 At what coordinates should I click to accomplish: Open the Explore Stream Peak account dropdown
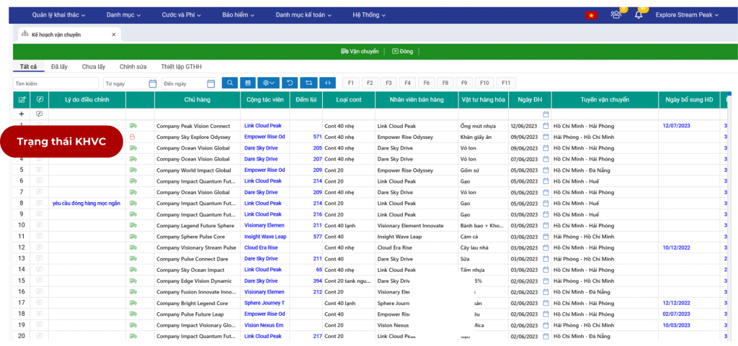click(x=690, y=15)
